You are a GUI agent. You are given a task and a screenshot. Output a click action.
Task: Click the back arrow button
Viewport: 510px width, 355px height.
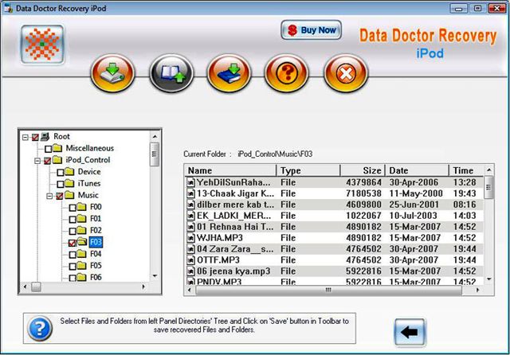[x=410, y=332]
